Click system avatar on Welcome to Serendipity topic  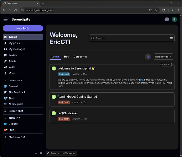pyautogui.click(x=54, y=68)
